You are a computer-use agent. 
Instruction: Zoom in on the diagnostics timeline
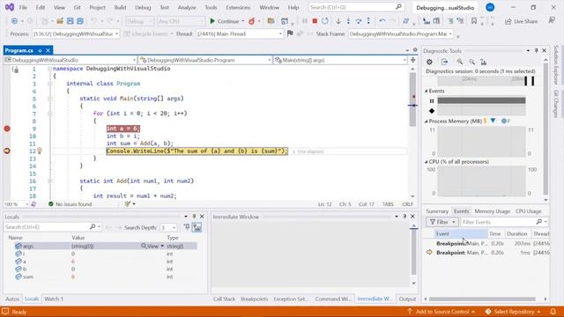pyautogui.click(x=460, y=62)
